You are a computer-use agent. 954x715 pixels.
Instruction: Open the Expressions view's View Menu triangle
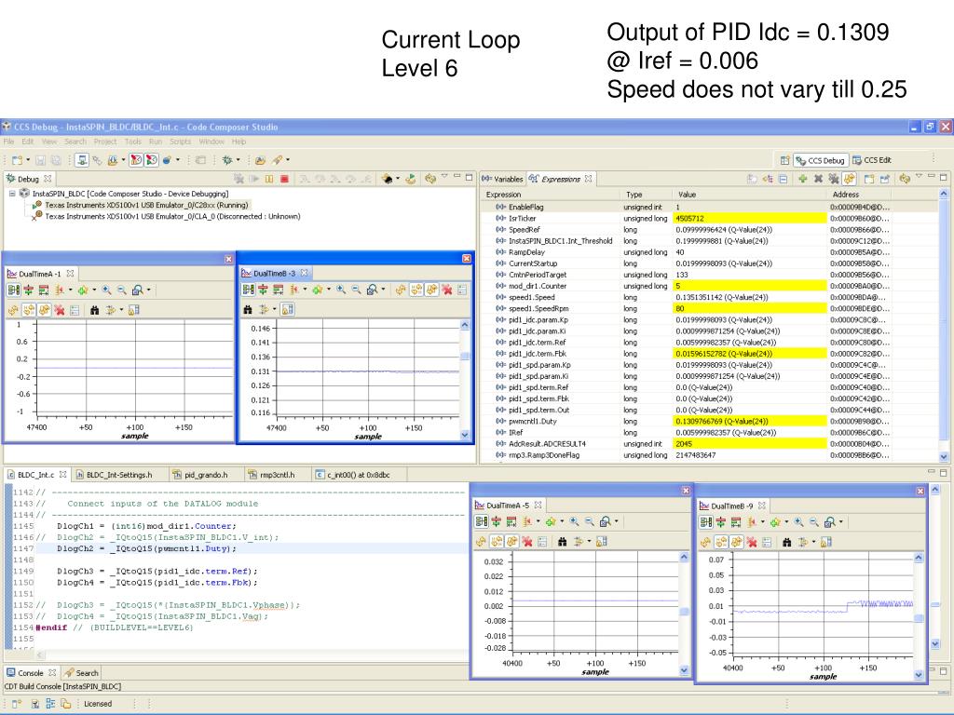point(919,177)
